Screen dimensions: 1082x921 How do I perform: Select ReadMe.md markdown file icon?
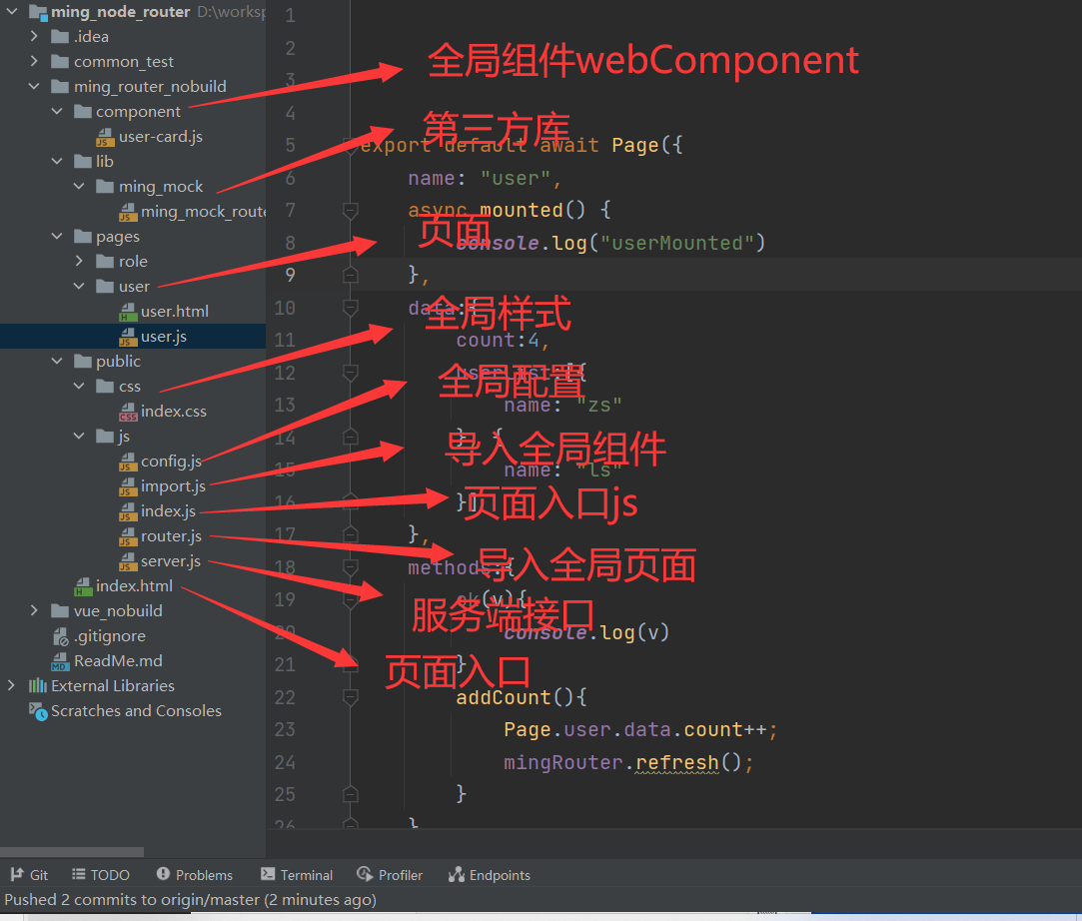tap(60, 661)
